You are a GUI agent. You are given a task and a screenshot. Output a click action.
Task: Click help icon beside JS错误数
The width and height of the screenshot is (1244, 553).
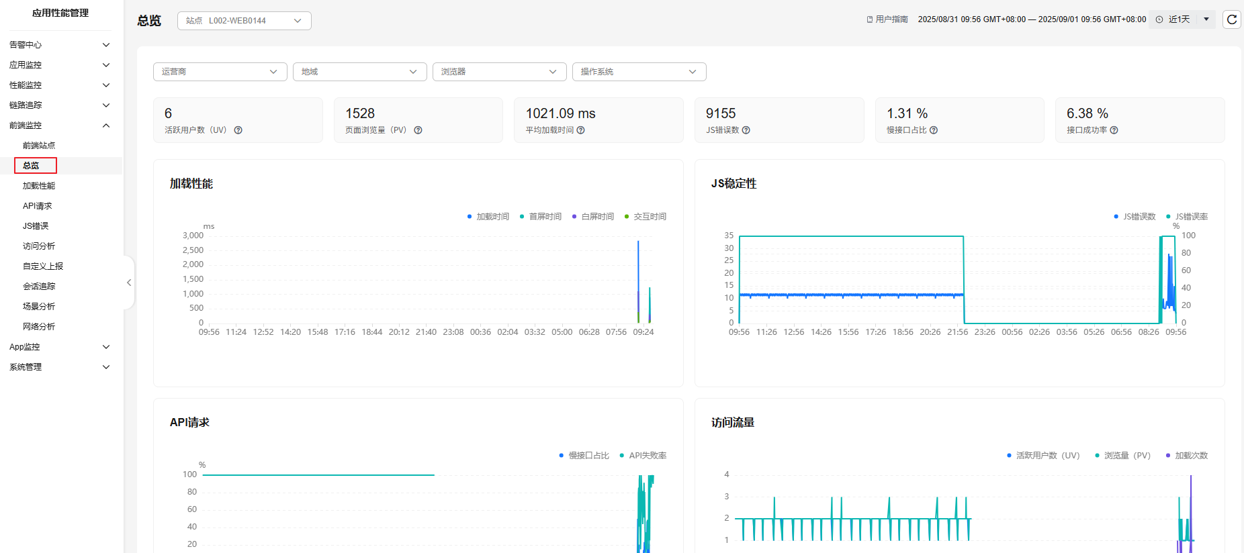coord(746,130)
